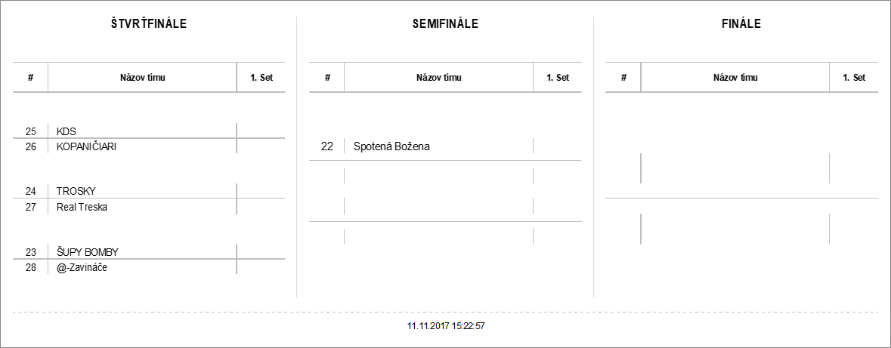Click the ŠUPY BOMBY team name
The height and width of the screenshot is (348, 891).
coord(87,251)
